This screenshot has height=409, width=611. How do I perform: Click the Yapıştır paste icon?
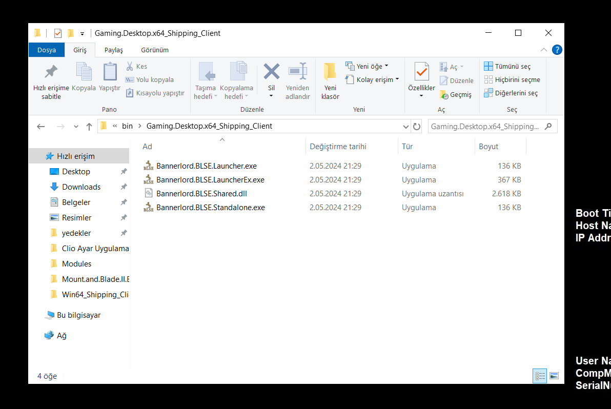coord(110,72)
